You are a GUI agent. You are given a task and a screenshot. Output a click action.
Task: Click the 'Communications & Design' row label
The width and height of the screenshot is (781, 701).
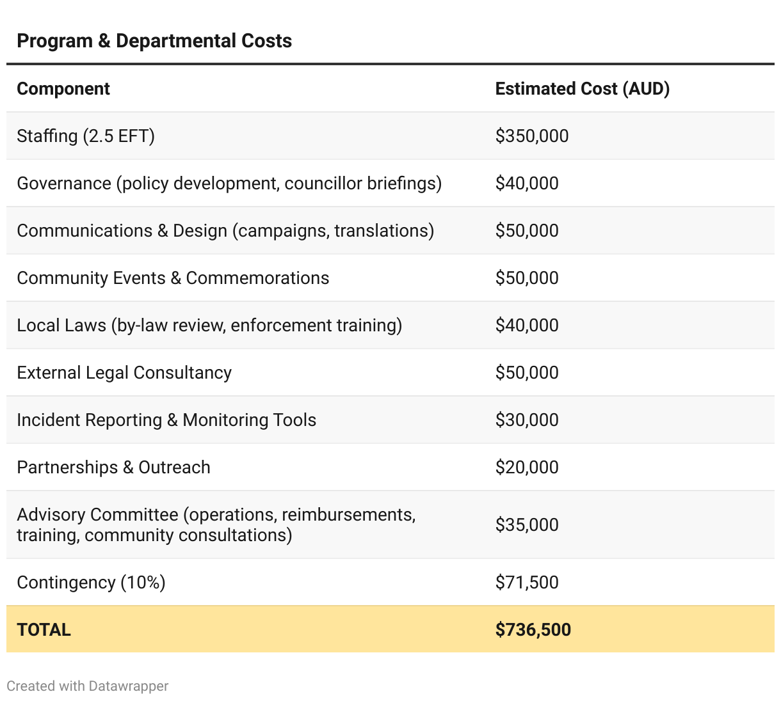pos(225,231)
